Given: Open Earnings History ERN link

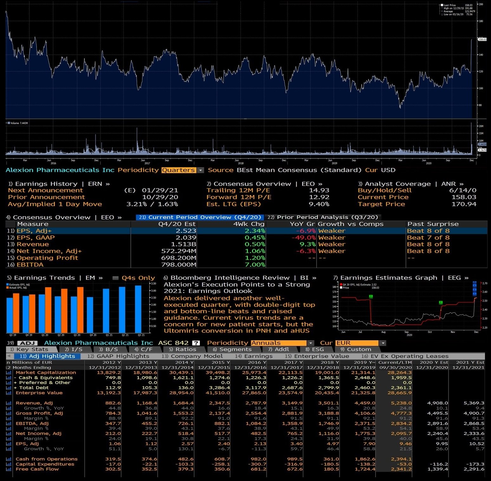Looking at the screenshot, I should click(x=59, y=184).
